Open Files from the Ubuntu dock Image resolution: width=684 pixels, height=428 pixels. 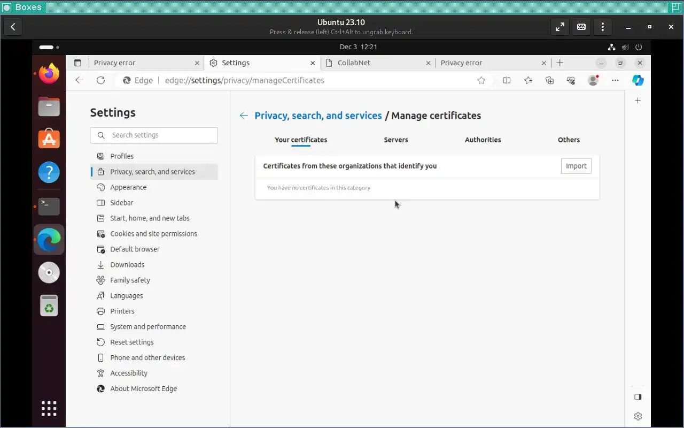click(49, 106)
